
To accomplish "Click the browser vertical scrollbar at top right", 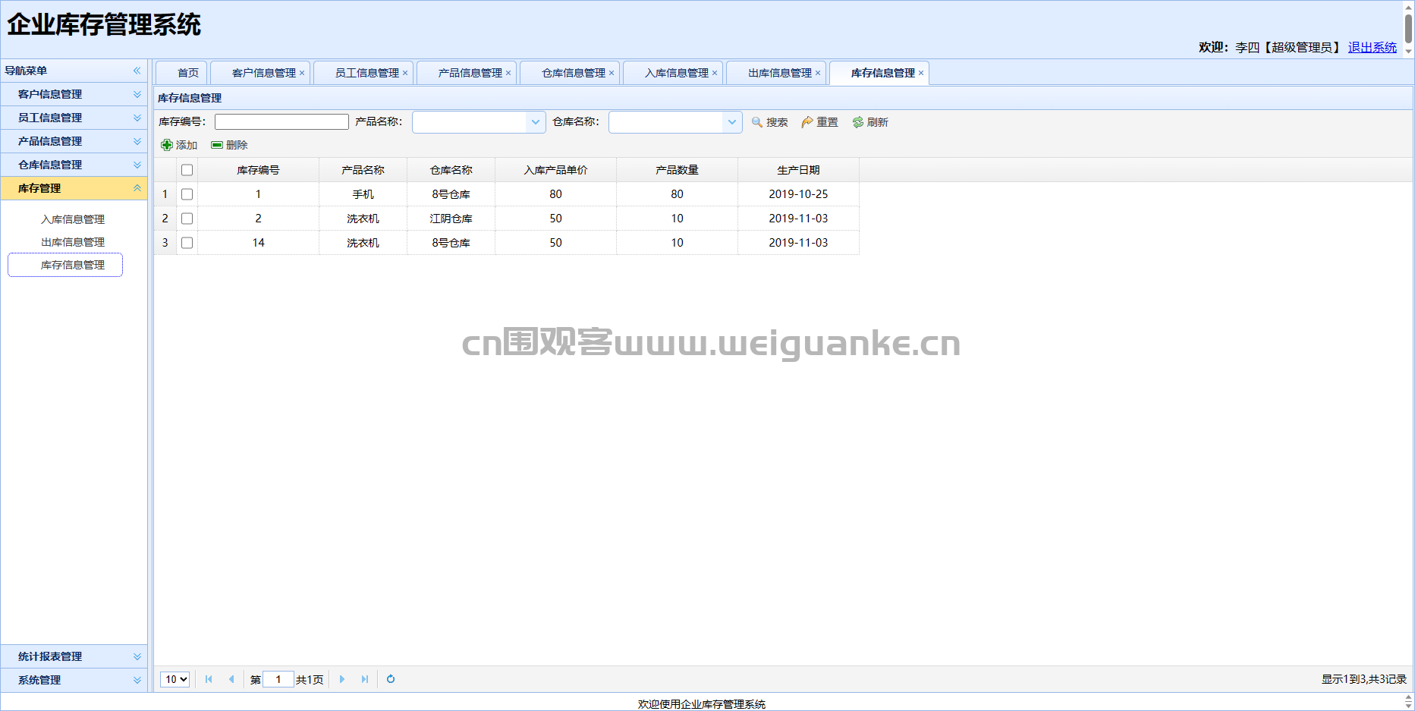I will (1408, 29).
